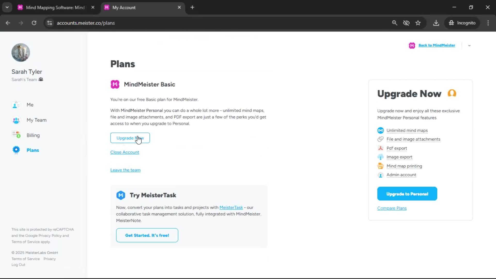The image size is (496, 279).
Task: Click the third-party cookies blocked eye icon
Action: click(x=406, y=23)
